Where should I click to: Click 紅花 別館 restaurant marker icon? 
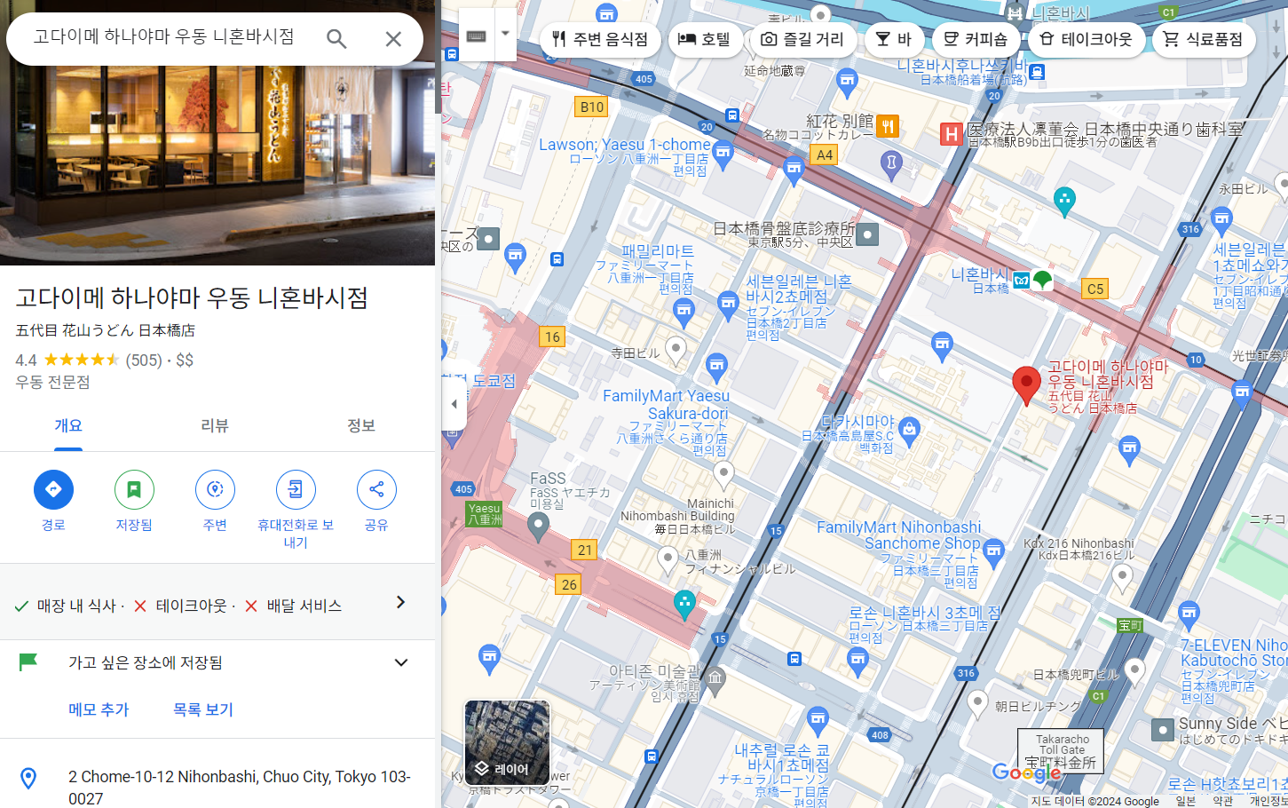(888, 127)
